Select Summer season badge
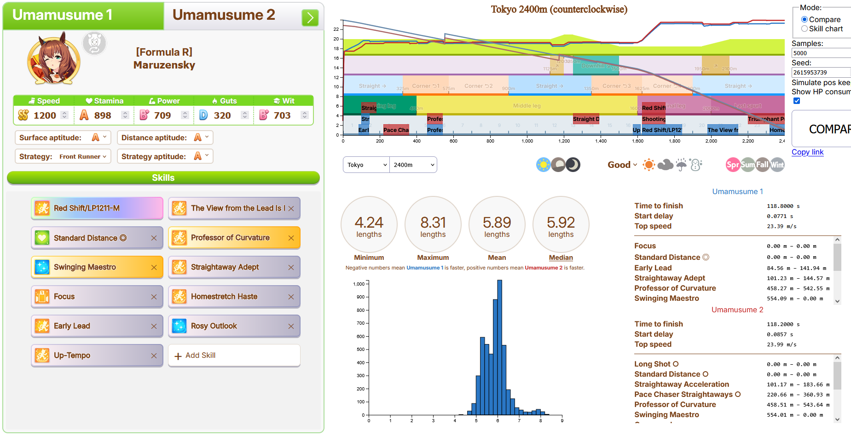 pos(747,165)
